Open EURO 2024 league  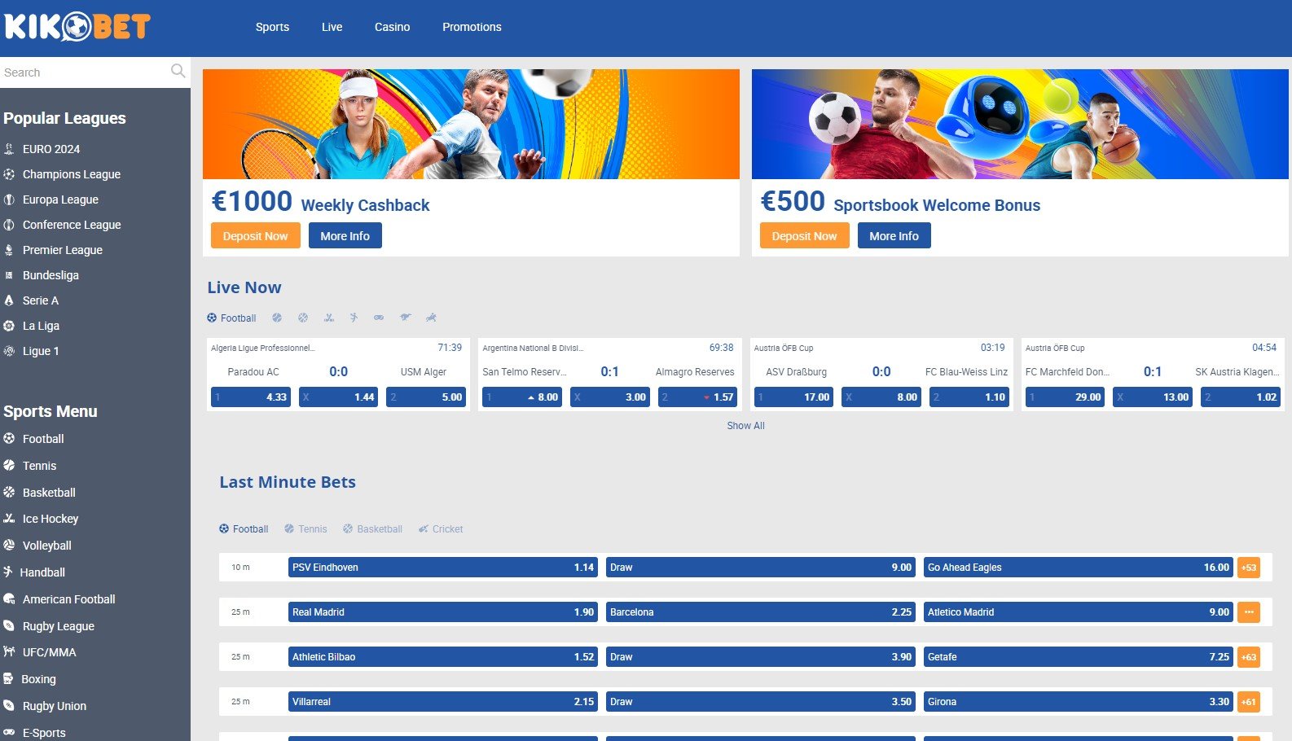click(51, 149)
